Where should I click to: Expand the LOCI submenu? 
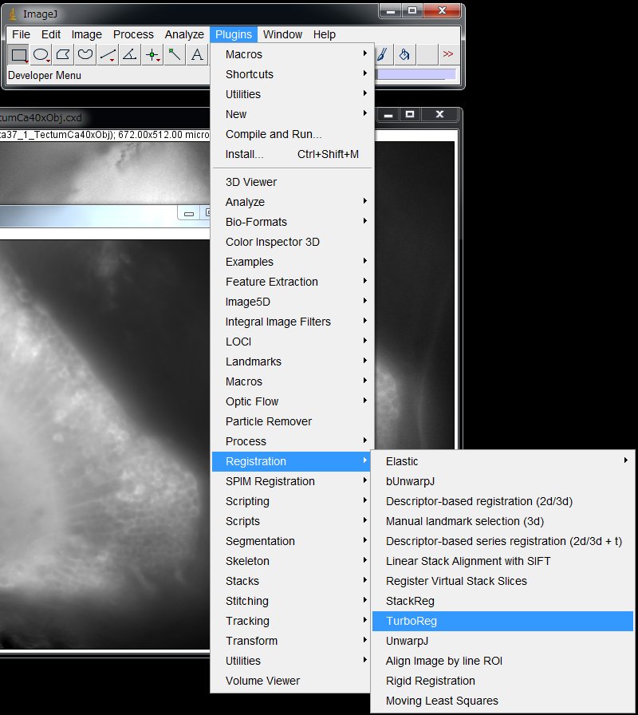(x=292, y=342)
